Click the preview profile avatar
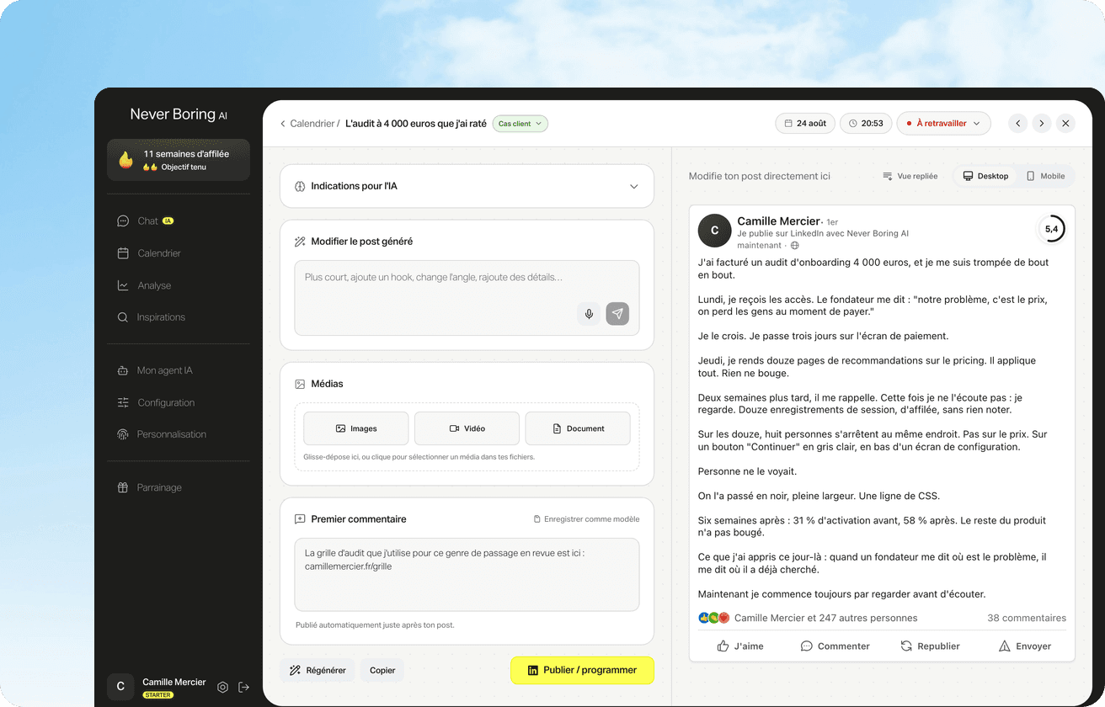Viewport: 1105px width, 707px height. tap(714, 231)
